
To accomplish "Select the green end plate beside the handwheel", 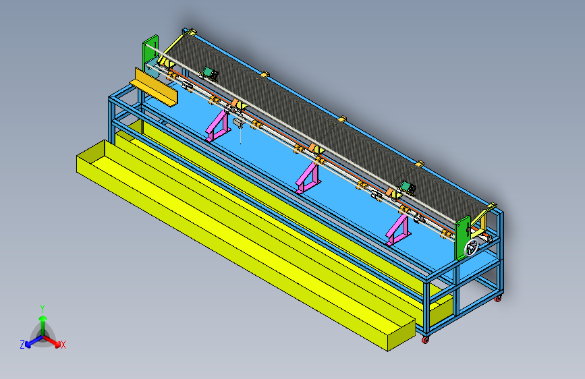I will pos(463,237).
